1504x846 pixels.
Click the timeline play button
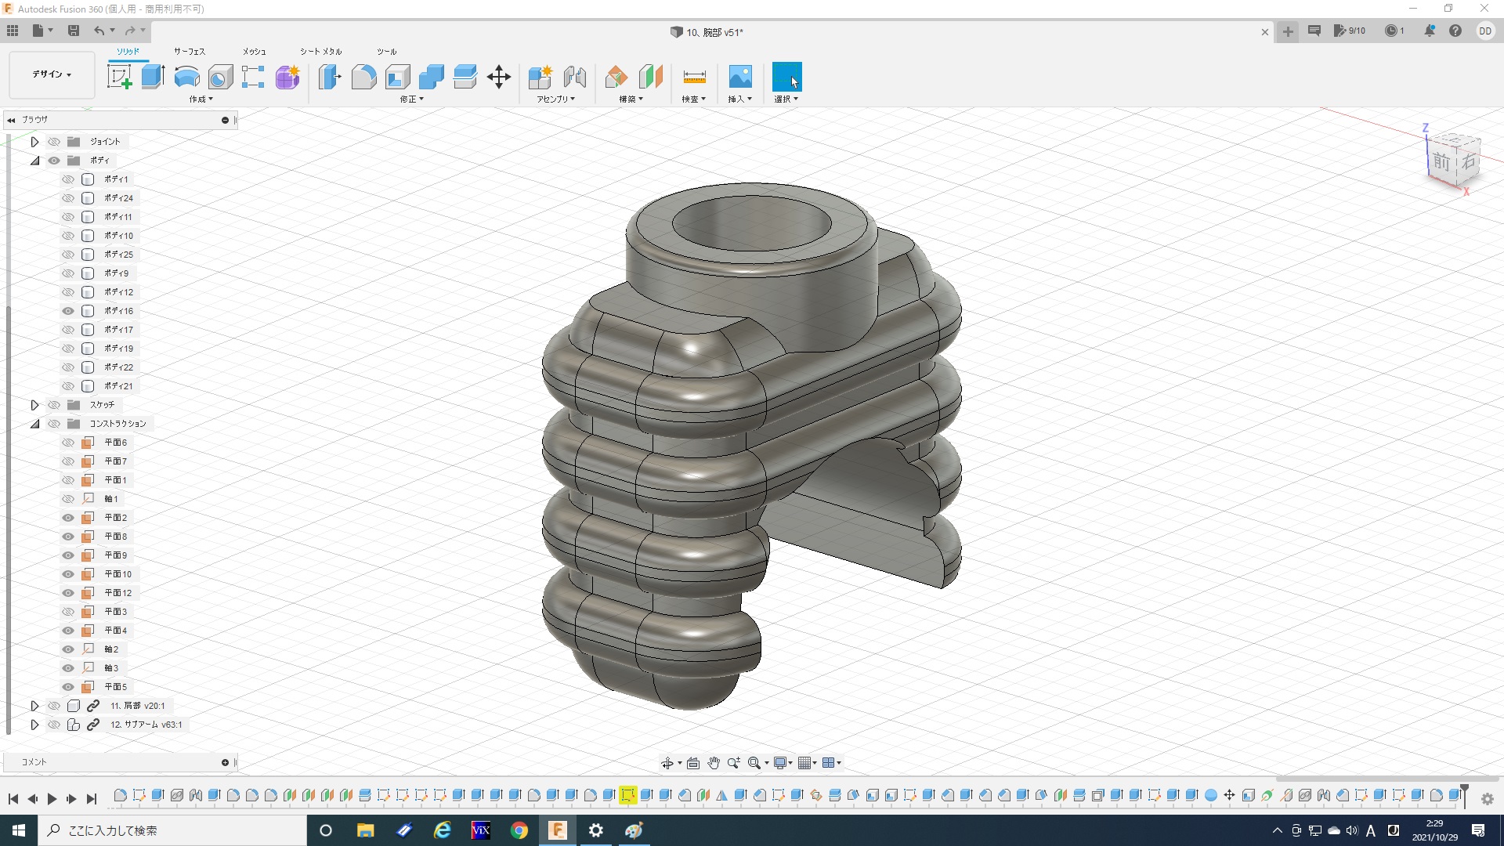click(52, 799)
